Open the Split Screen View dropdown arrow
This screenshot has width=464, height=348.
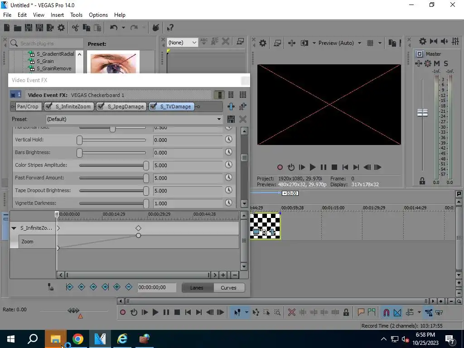pyautogui.click(x=314, y=43)
